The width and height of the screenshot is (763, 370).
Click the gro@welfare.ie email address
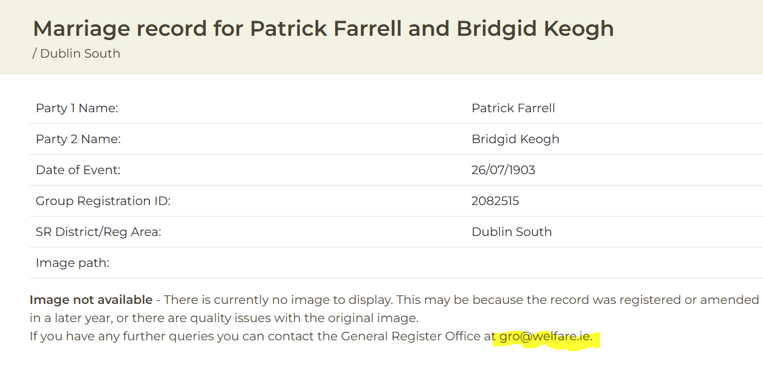point(544,336)
